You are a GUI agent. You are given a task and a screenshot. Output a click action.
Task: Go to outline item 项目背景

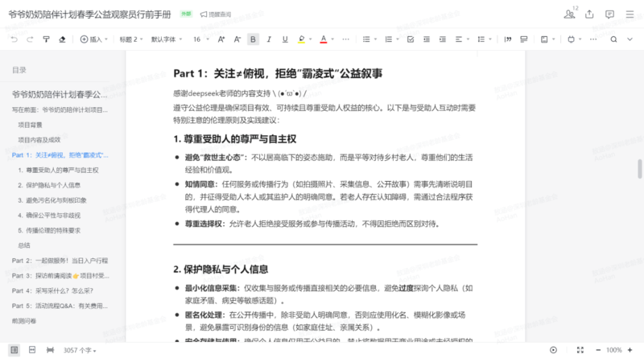coord(30,125)
